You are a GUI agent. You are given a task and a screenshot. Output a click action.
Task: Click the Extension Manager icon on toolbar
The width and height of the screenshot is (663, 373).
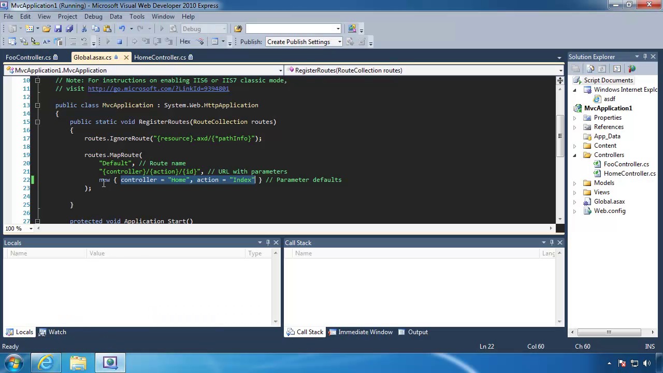[352, 28]
